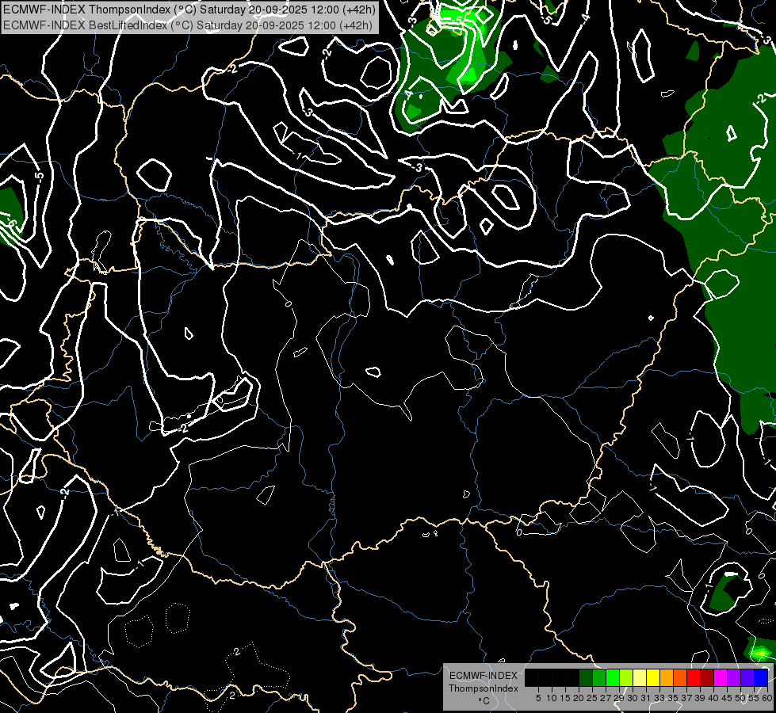Select the purple 45–50 legend swatch
The width and height of the screenshot is (776, 713).
click(733, 677)
